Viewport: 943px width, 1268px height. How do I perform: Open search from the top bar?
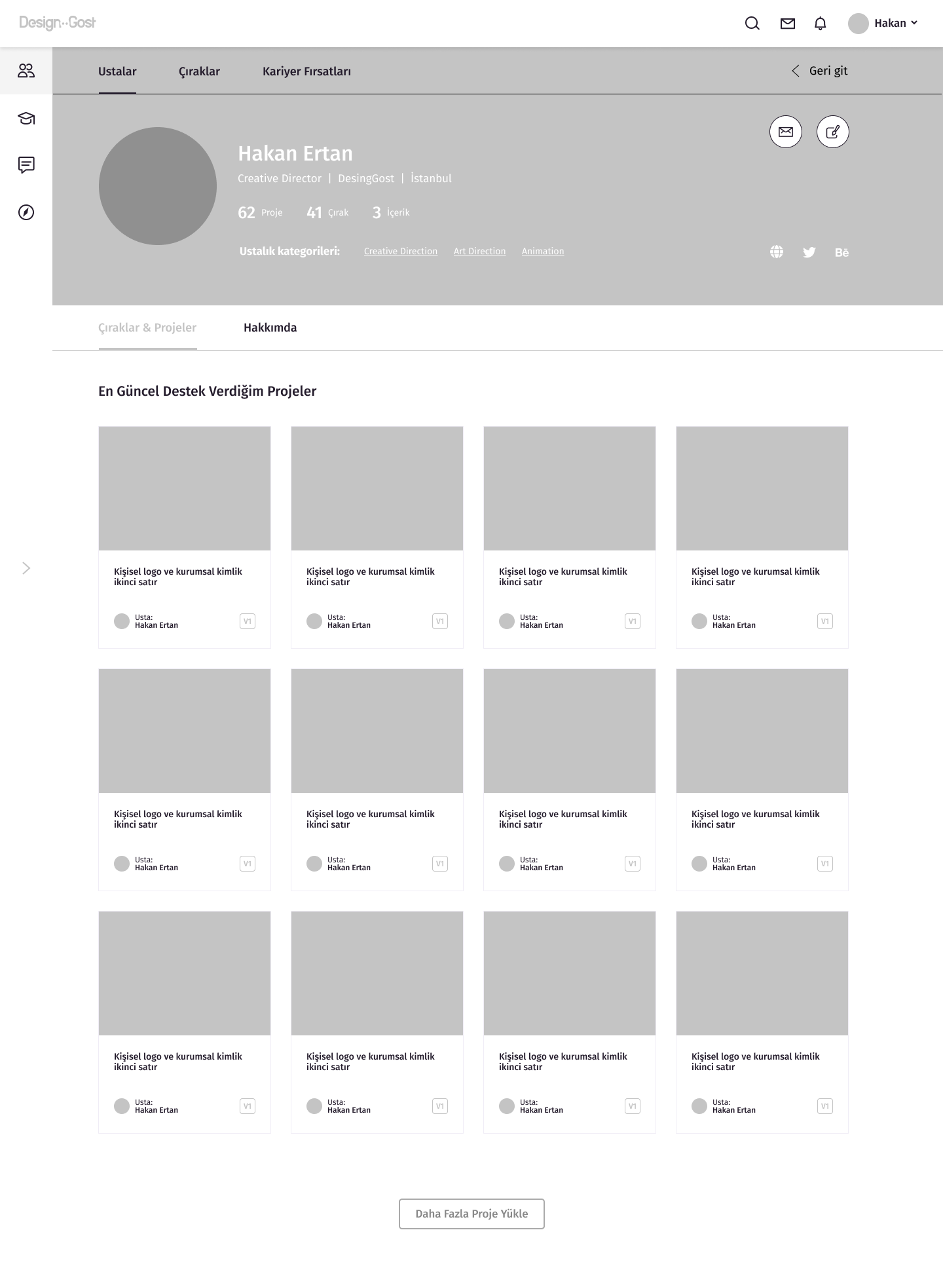coord(752,24)
